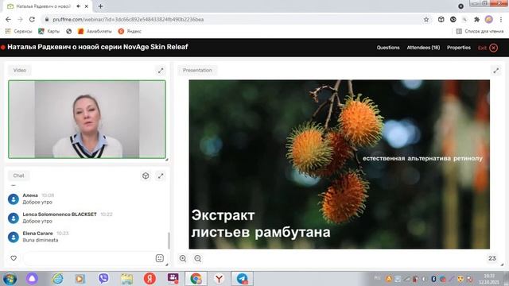Screen dimensions: 509x286
Task: Open Список для чтения reading list
Action: tap(480, 31)
